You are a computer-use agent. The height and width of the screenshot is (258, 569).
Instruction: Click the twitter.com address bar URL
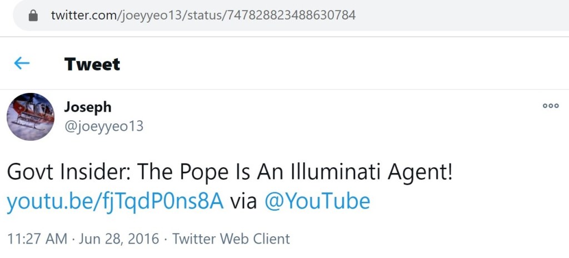(x=203, y=15)
